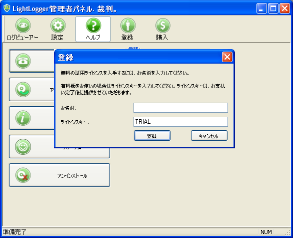The height and width of the screenshot is (238, 293).
Task: Click the 準備完了 status bar text
Action: pyautogui.click(x=14, y=232)
